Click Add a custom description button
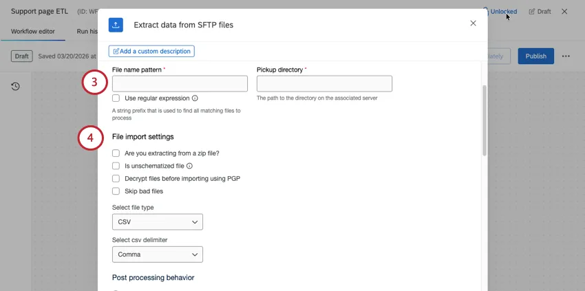 pos(151,51)
